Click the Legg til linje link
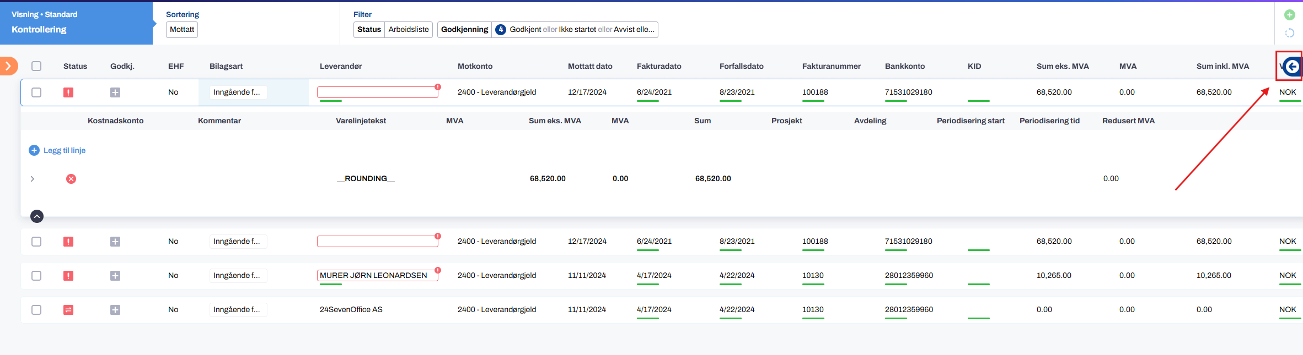 (64, 150)
